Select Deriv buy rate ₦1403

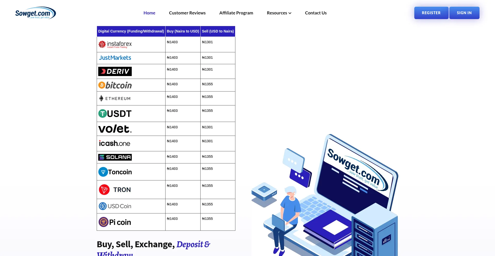pos(172,69)
